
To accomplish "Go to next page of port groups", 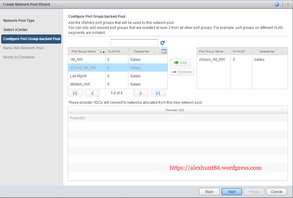I will pos(141,93).
